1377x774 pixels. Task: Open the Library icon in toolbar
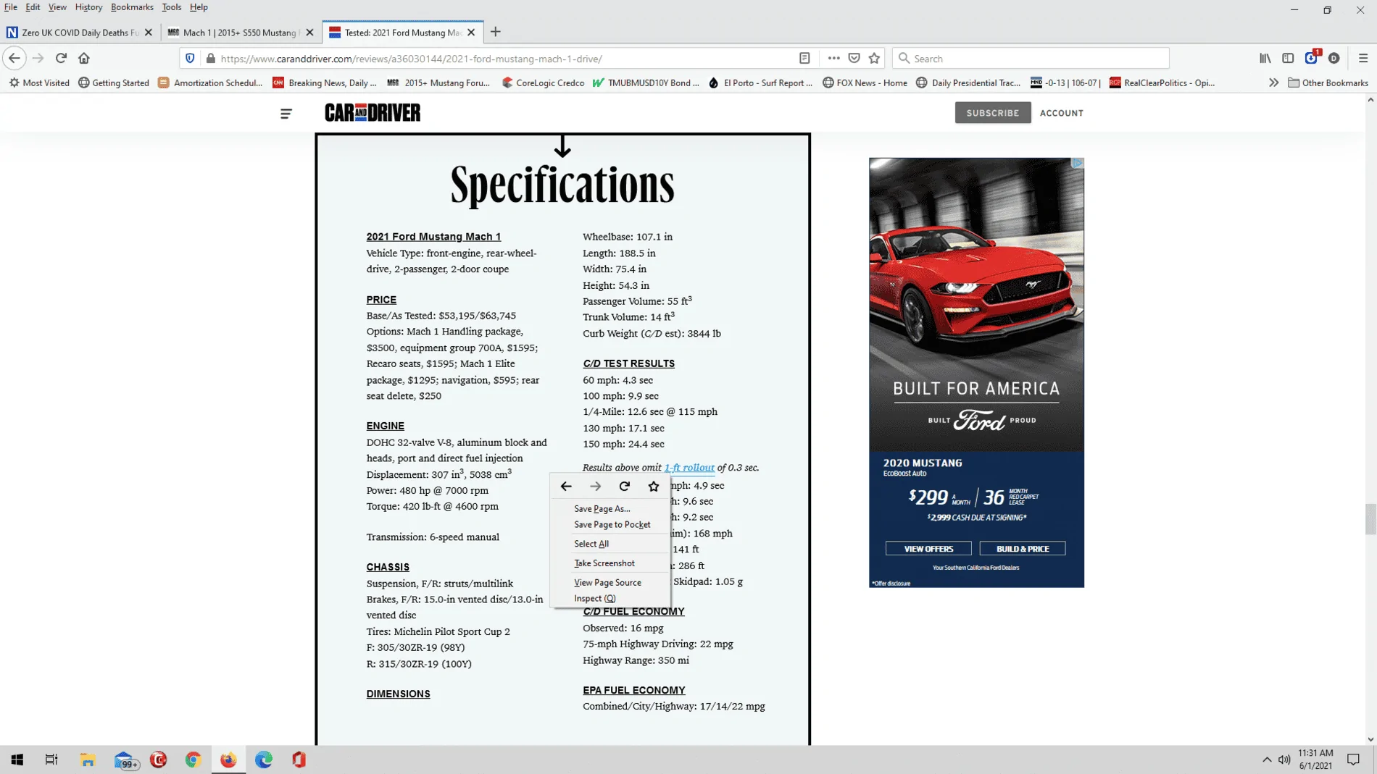pos(1265,58)
